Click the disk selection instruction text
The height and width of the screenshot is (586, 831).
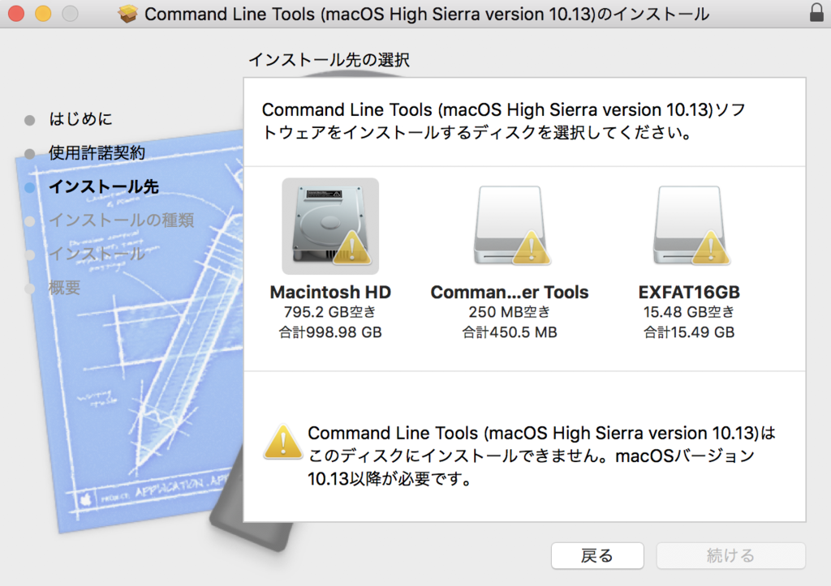504,122
